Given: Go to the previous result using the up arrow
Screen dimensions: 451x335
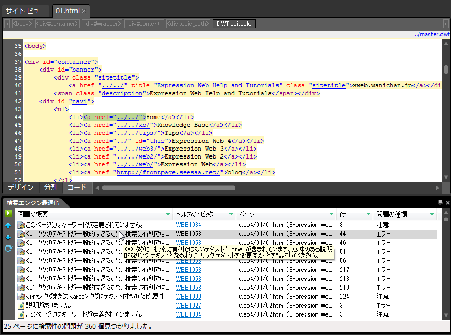Looking at the screenshot, I should 8,225.
